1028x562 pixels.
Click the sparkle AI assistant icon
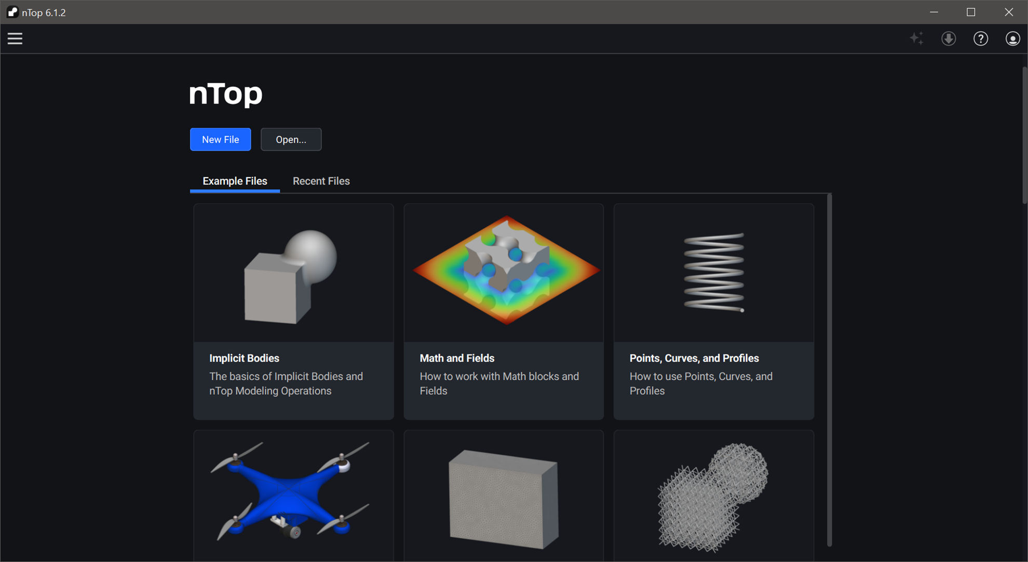916,38
